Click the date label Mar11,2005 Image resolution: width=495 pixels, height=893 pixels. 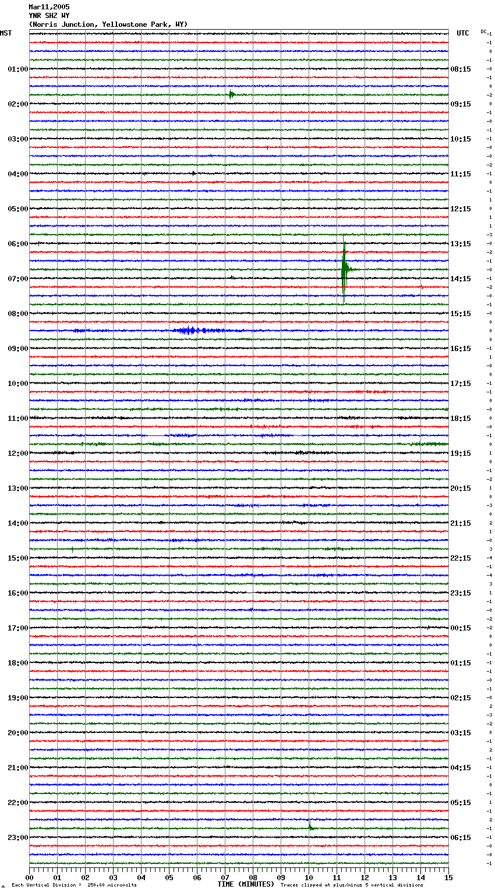coord(49,7)
